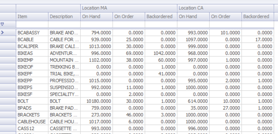
Task: Click the CABLE HOU... description cell
Action: point(64,122)
